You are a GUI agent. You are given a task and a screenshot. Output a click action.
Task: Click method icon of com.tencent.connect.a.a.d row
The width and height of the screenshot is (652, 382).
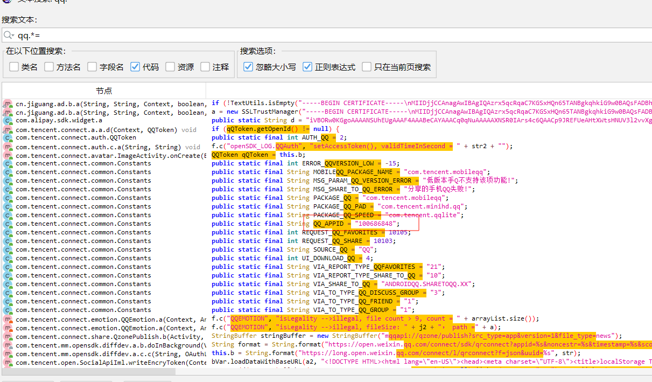[8, 129]
